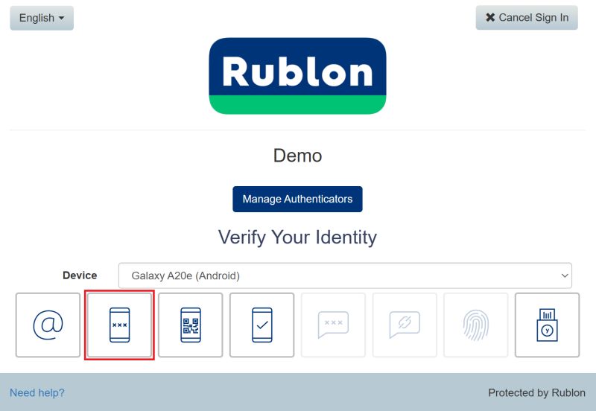
Task: Choose the Email (@) authentication method
Action: (x=48, y=325)
